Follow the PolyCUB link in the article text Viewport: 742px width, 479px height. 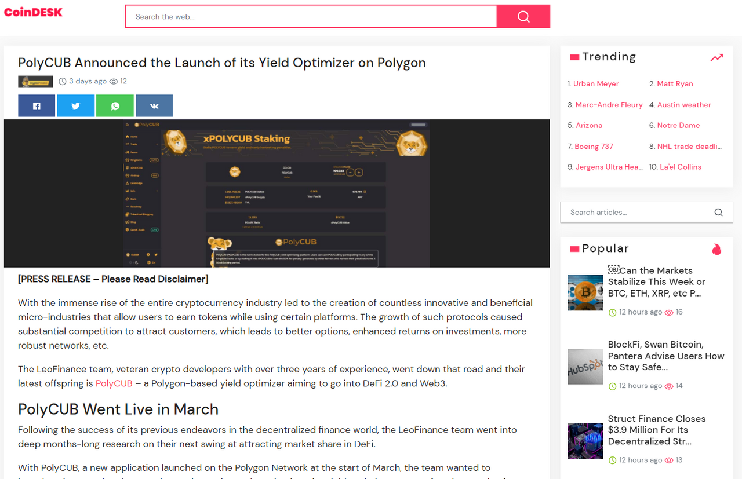pyautogui.click(x=114, y=383)
